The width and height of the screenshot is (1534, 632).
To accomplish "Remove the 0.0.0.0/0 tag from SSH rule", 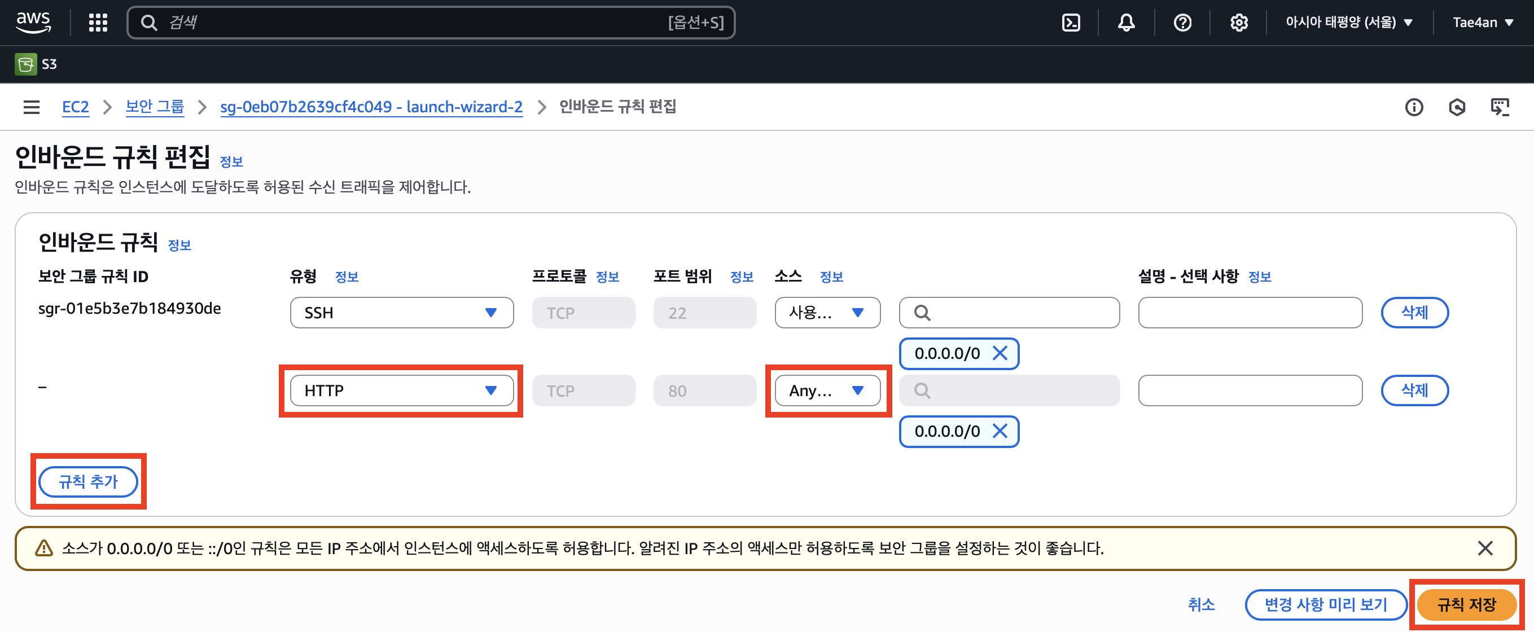I will tap(1001, 353).
